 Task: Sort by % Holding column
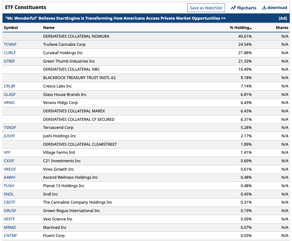pyautogui.click(x=241, y=27)
